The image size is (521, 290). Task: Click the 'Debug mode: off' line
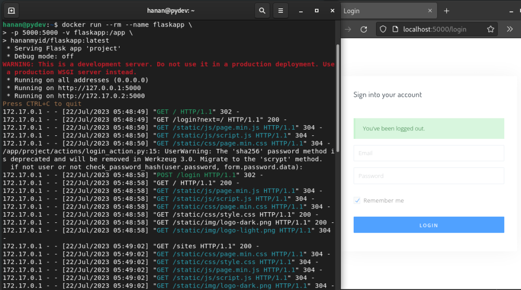(40, 56)
